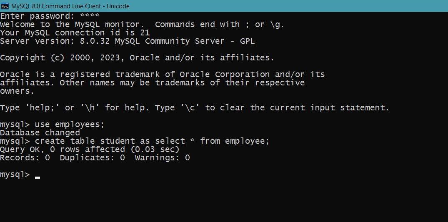The height and width of the screenshot is (222, 448).
Task: Click the 'Database changed' message
Action: coord(40,133)
